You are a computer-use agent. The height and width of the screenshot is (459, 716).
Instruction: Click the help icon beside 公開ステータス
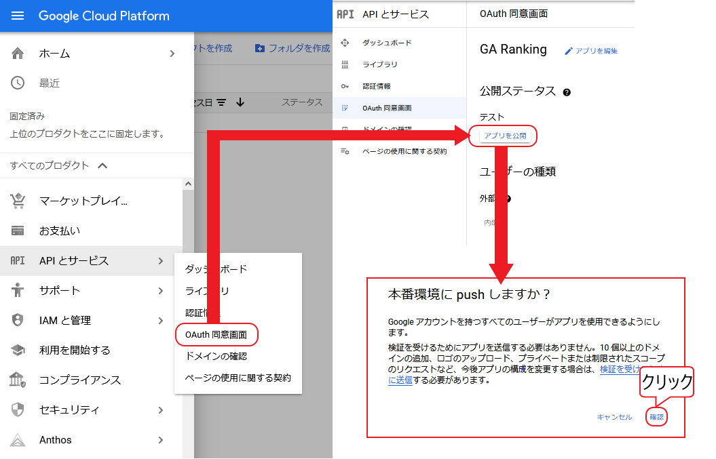(x=567, y=92)
